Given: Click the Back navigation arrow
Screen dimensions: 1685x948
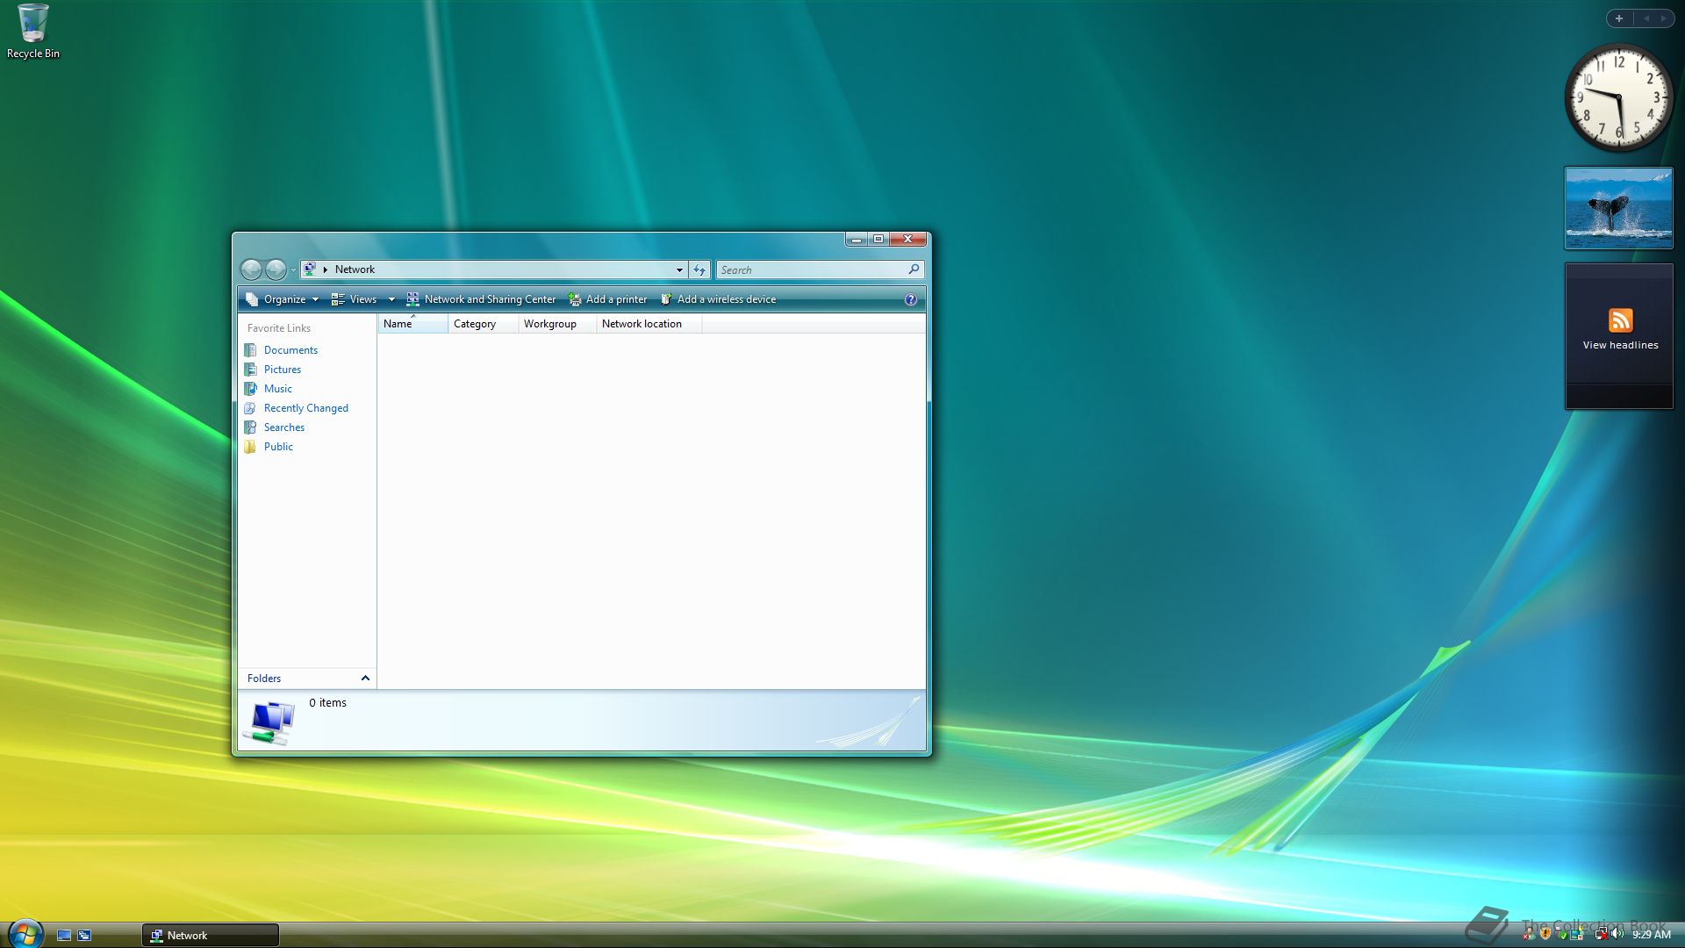Looking at the screenshot, I should (251, 269).
